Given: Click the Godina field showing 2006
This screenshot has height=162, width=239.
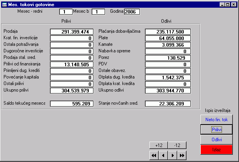Looking at the screenshot, I should (132, 12).
